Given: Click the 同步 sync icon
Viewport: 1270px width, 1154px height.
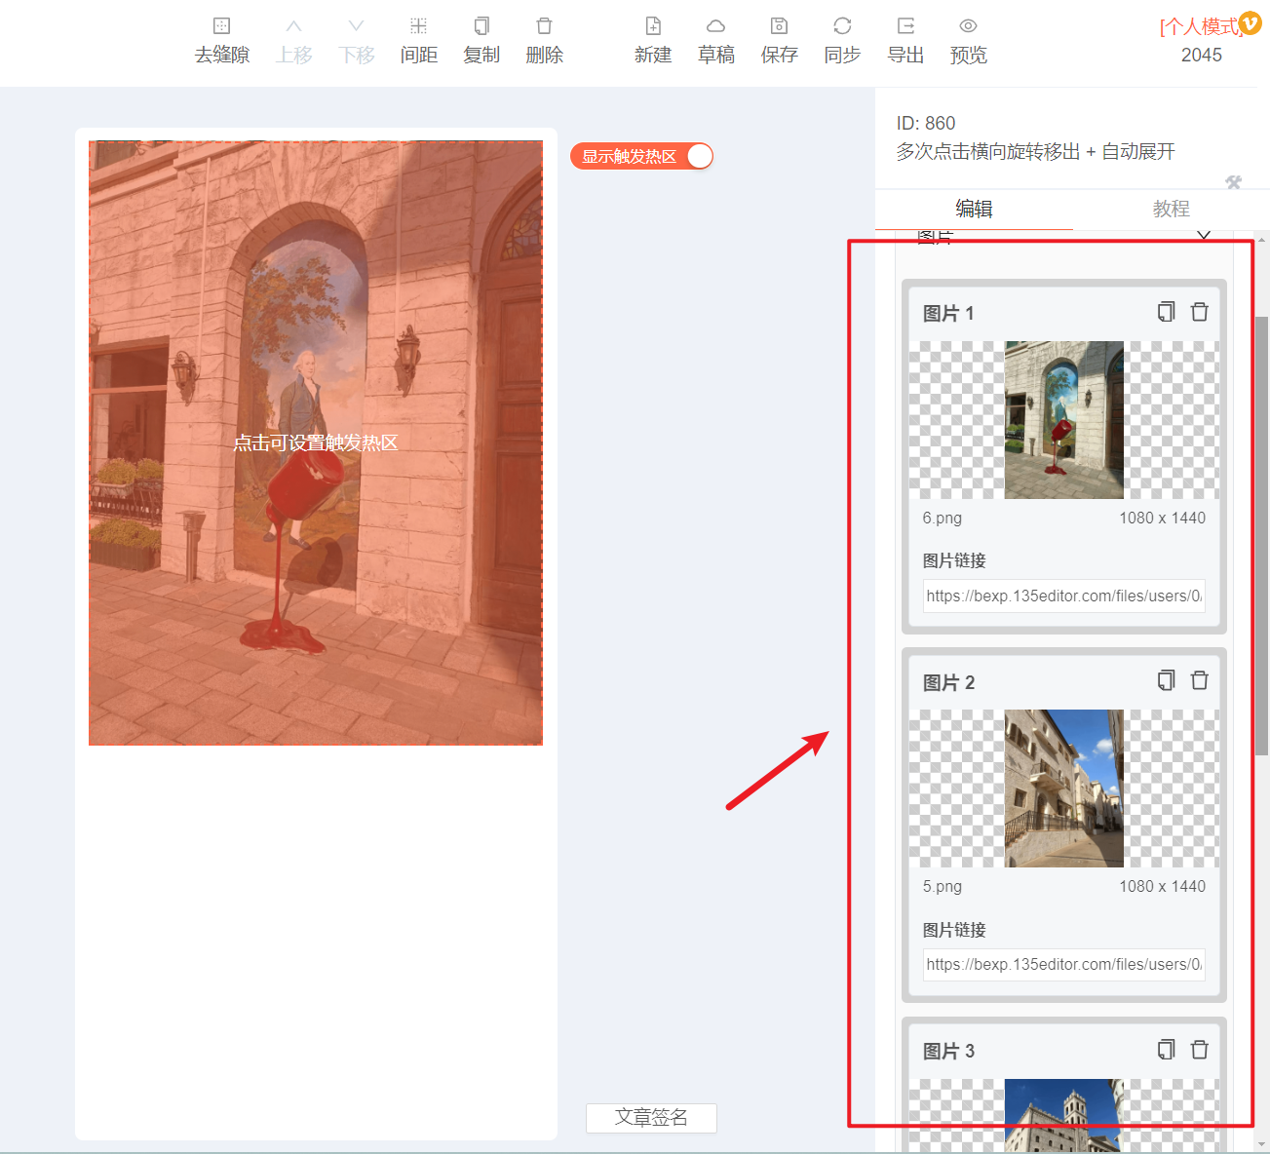Looking at the screenshot, I should [x=842, y=26].
